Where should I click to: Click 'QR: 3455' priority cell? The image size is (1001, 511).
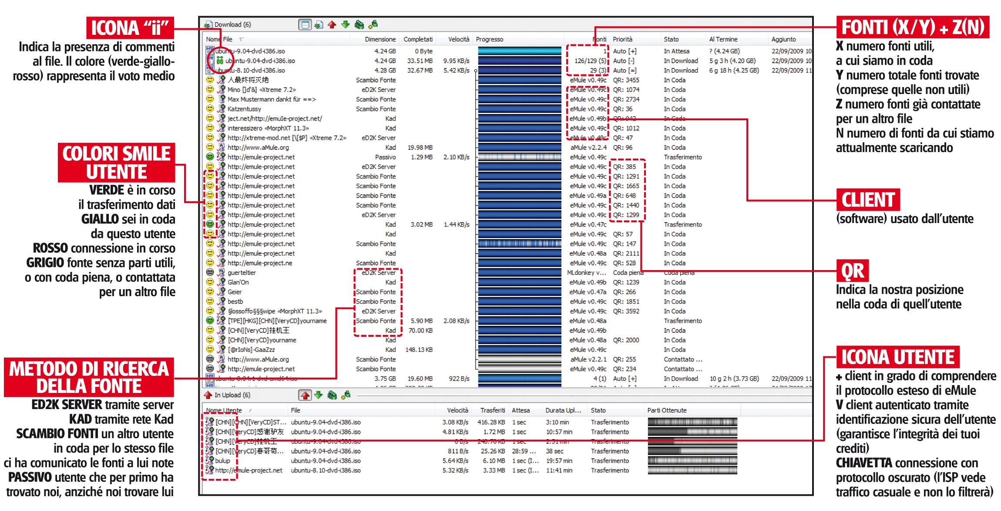pos(626,80)
